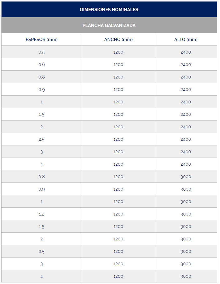The image size is (220, 284).
Task: Click the 1200 width in the 0.5 row
Action: pos(118,52)
